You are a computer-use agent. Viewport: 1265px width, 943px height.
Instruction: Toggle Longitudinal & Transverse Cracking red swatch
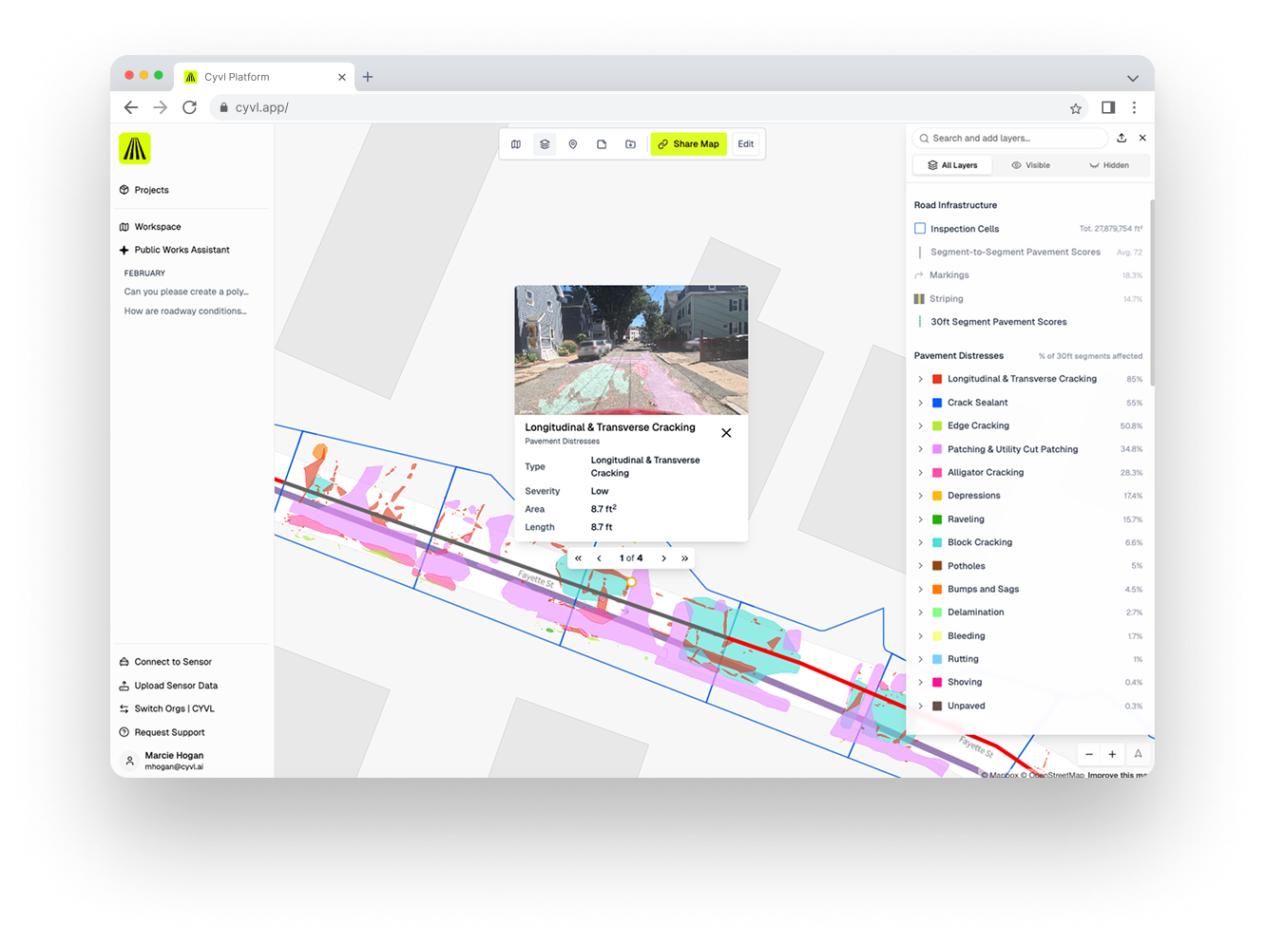tap(937, 379)
